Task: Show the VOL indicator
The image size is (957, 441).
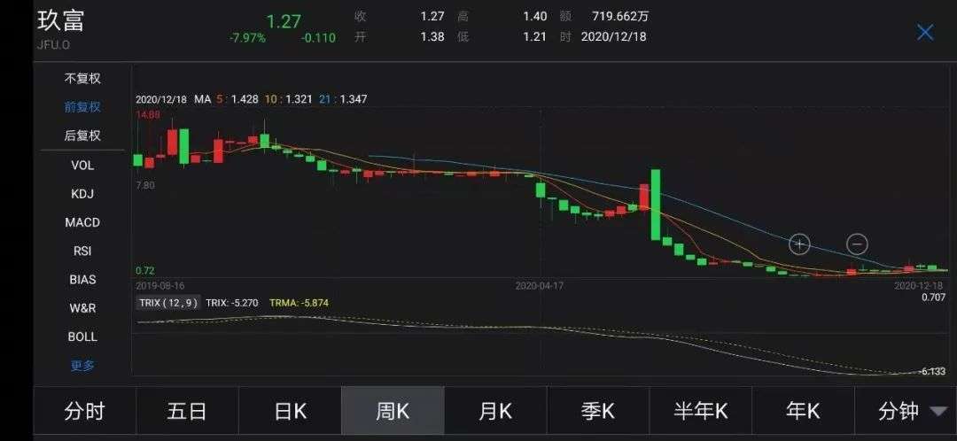Action: [x=82, y=166]
